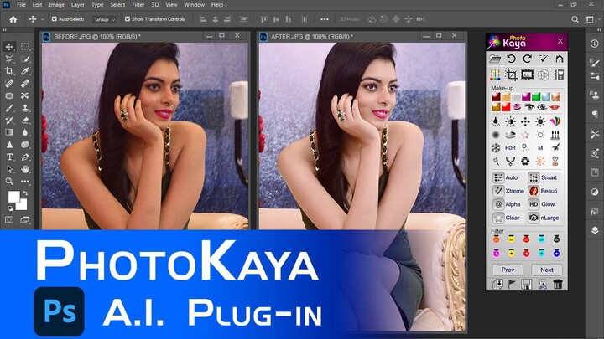This screenshot has width=604, height=339.
Task: Select the Horizontal Type tool
Action: [9, 157]
